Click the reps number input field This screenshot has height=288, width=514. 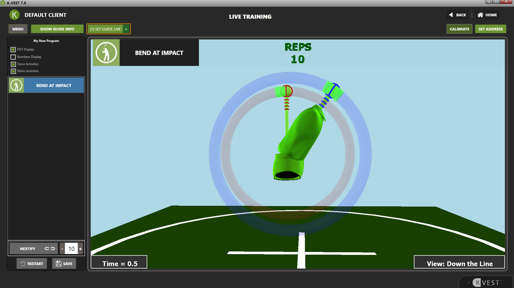coord(71,249)
